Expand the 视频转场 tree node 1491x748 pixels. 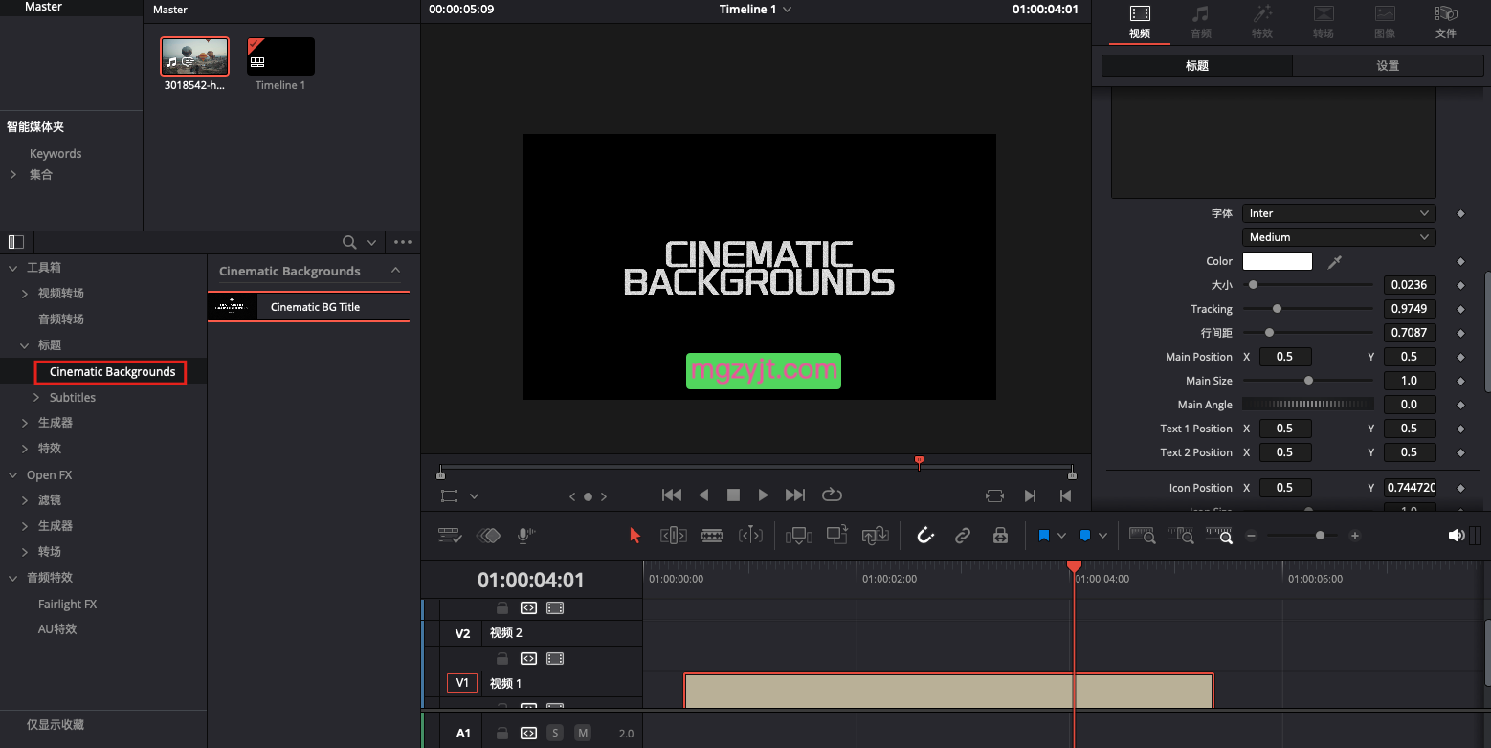[25, 294]
